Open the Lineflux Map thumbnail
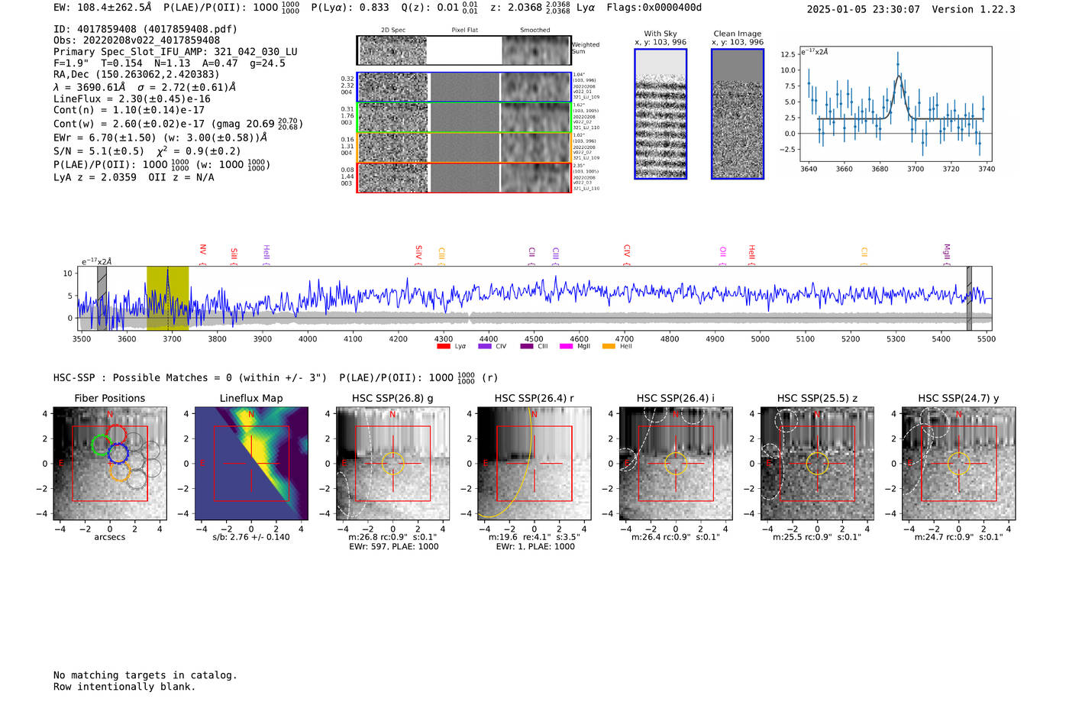Viewport: 1069px width, 728px height. pyautogui.click(x=251, y=464)
